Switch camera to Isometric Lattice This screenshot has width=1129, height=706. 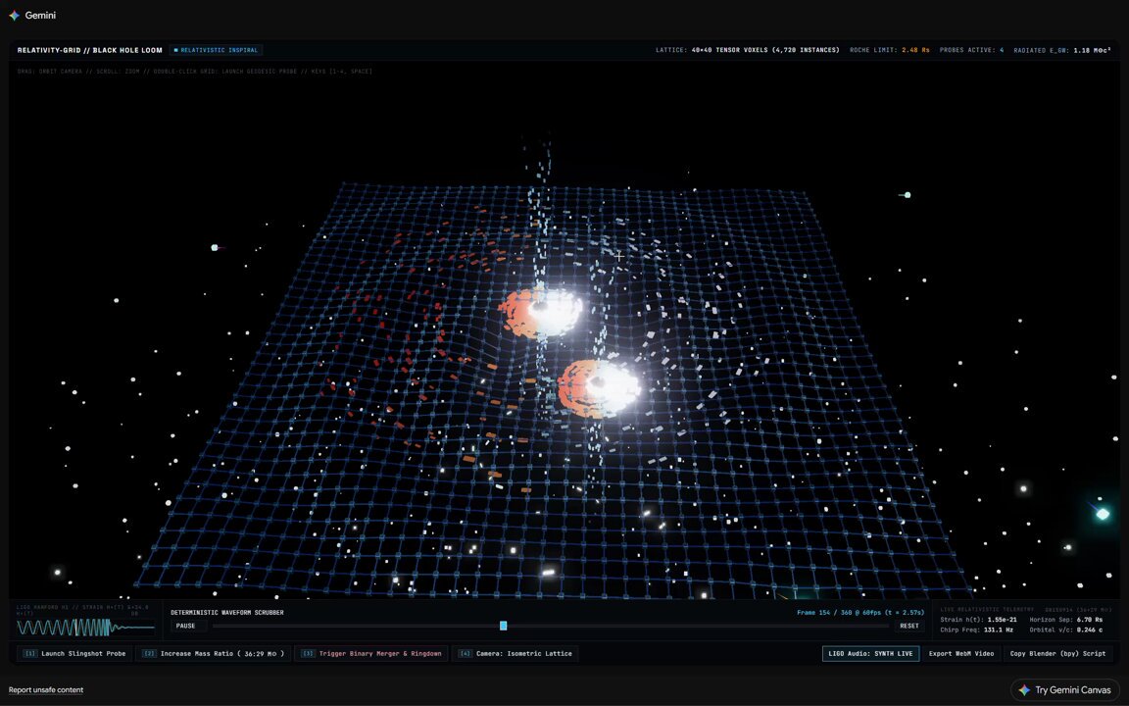click(x=515, y=653)
